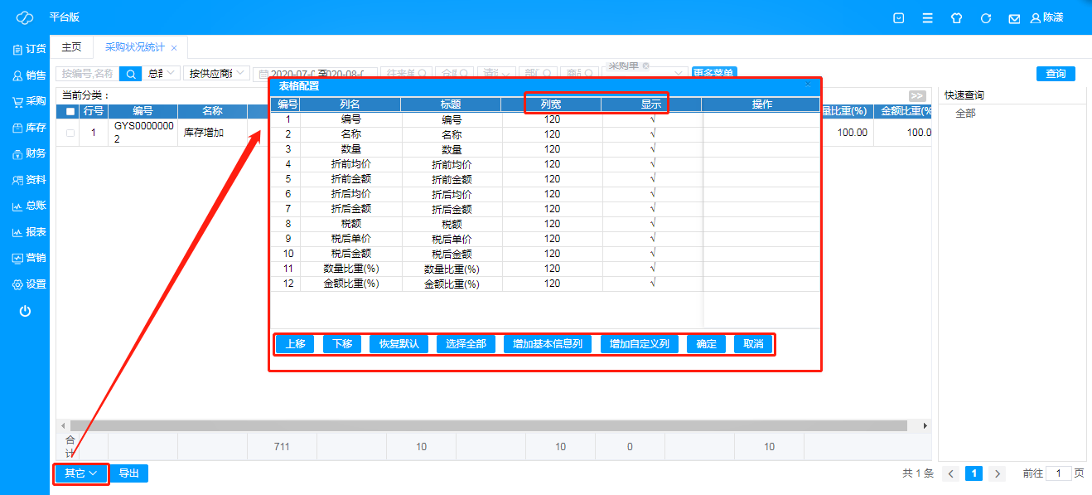Click the 显示 column header in dialog
1092x495 pixels.
[651, 104]
